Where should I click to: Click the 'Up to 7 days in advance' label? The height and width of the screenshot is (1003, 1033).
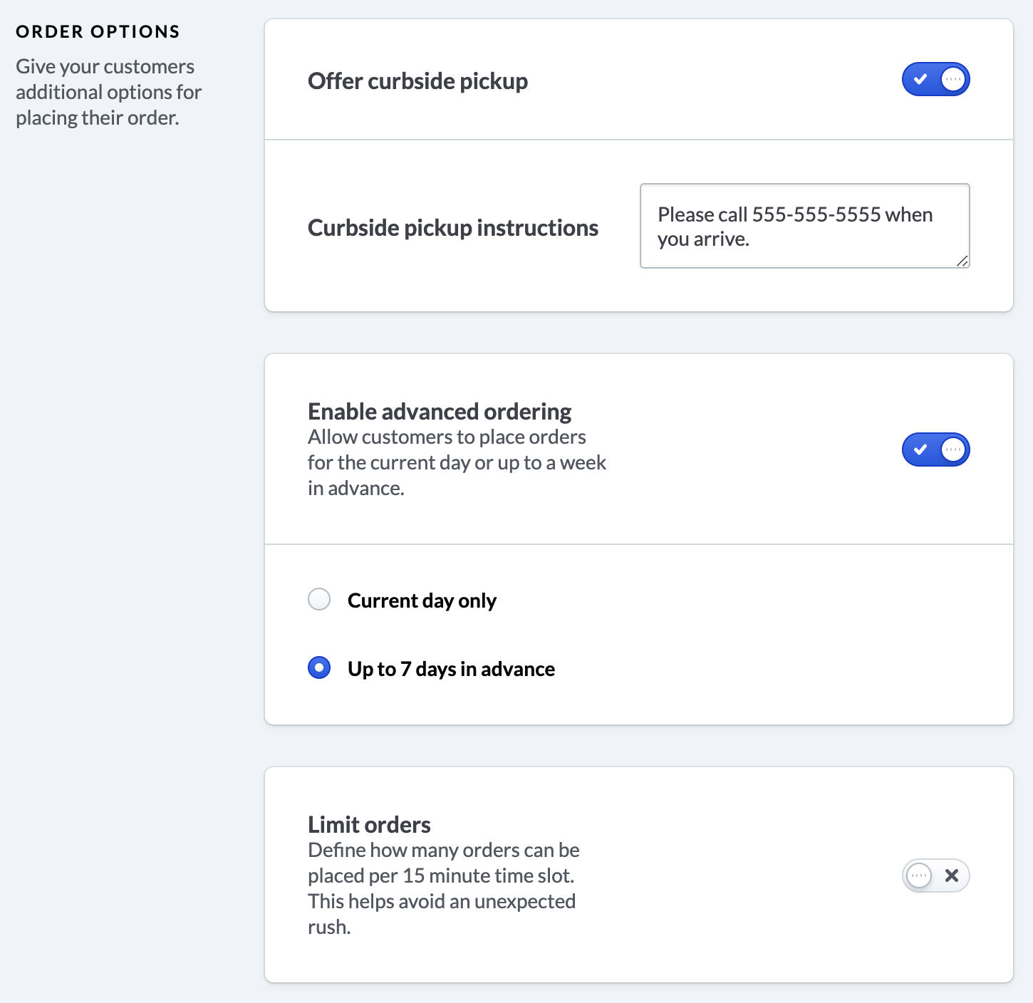(x=451, y=669)
